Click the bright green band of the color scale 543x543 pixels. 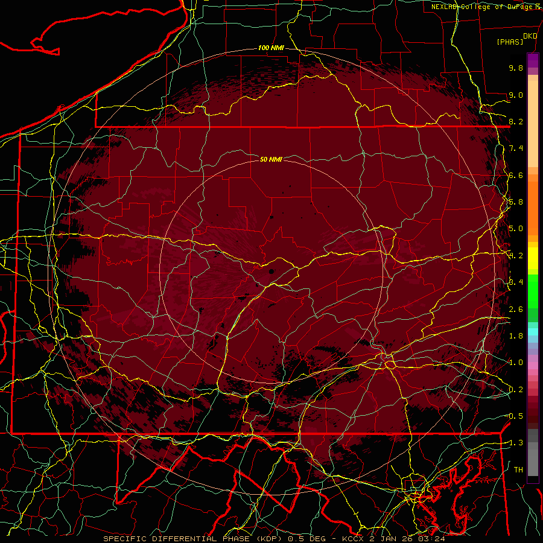coord(533,291)
